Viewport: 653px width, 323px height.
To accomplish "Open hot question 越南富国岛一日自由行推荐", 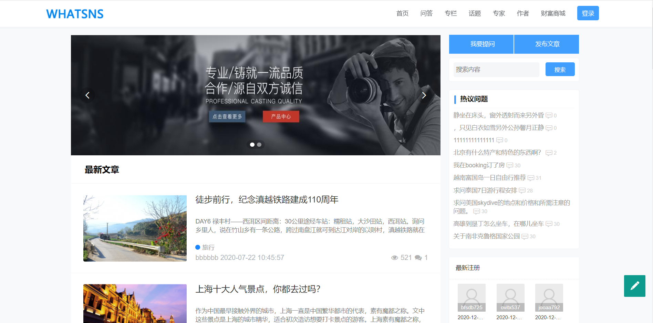I will coord(489,178).
